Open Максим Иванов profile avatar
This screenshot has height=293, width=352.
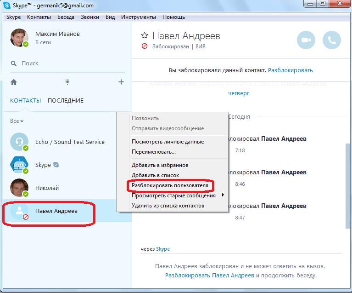click(x=19, y=38)
